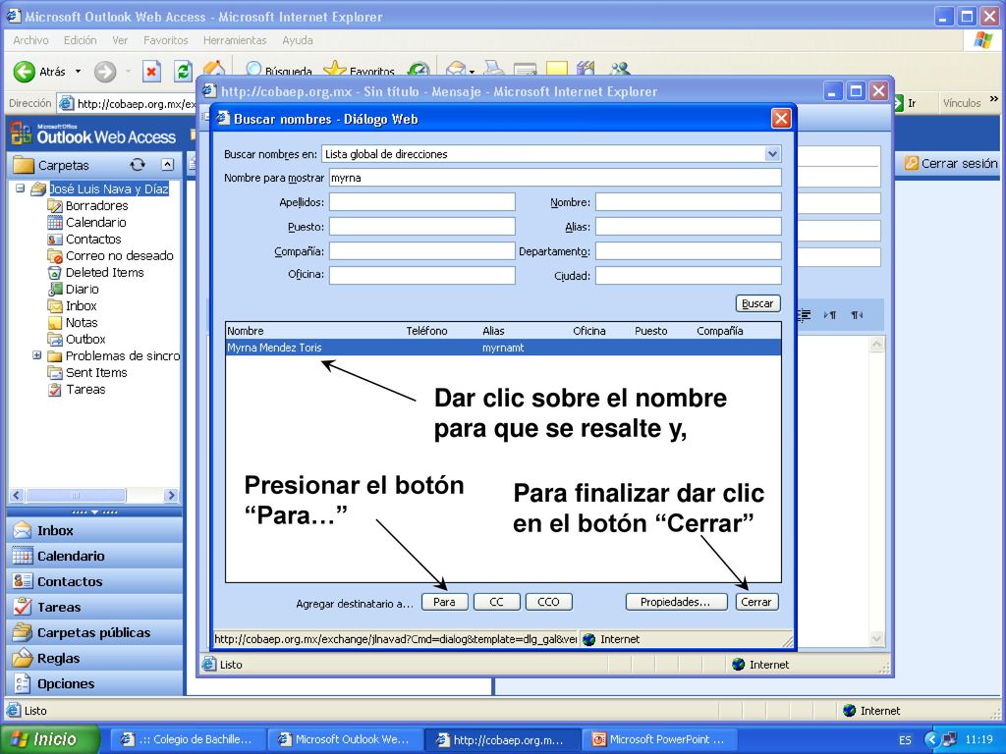Click the Stop loading icon in IE toolbar
The height and width of the screenshot is (754, 1006).
pyautogui.click(x=150, y=71)
